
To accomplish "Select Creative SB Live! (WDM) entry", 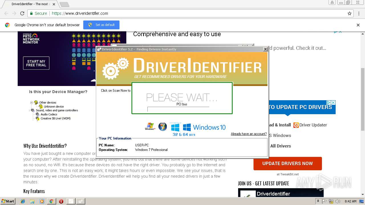I will point(56,118).
